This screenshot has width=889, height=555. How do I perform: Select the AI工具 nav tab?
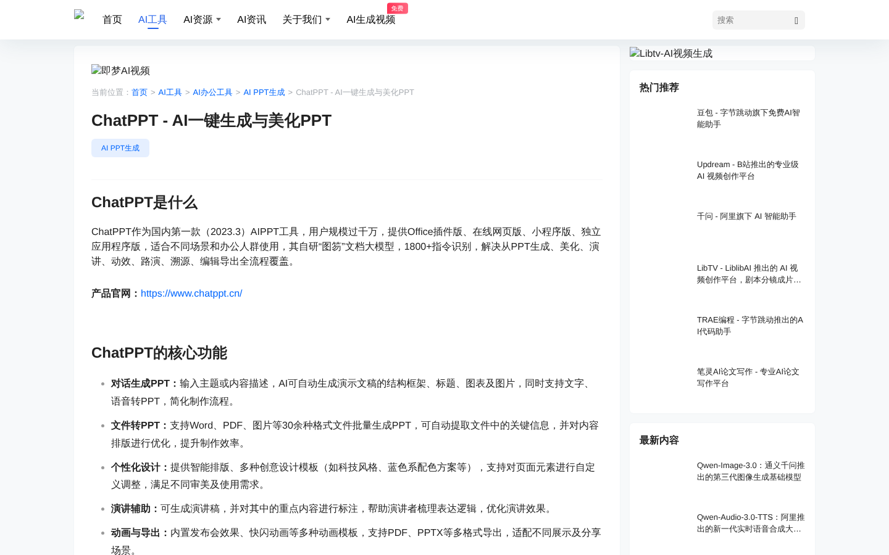click(152, 20)
